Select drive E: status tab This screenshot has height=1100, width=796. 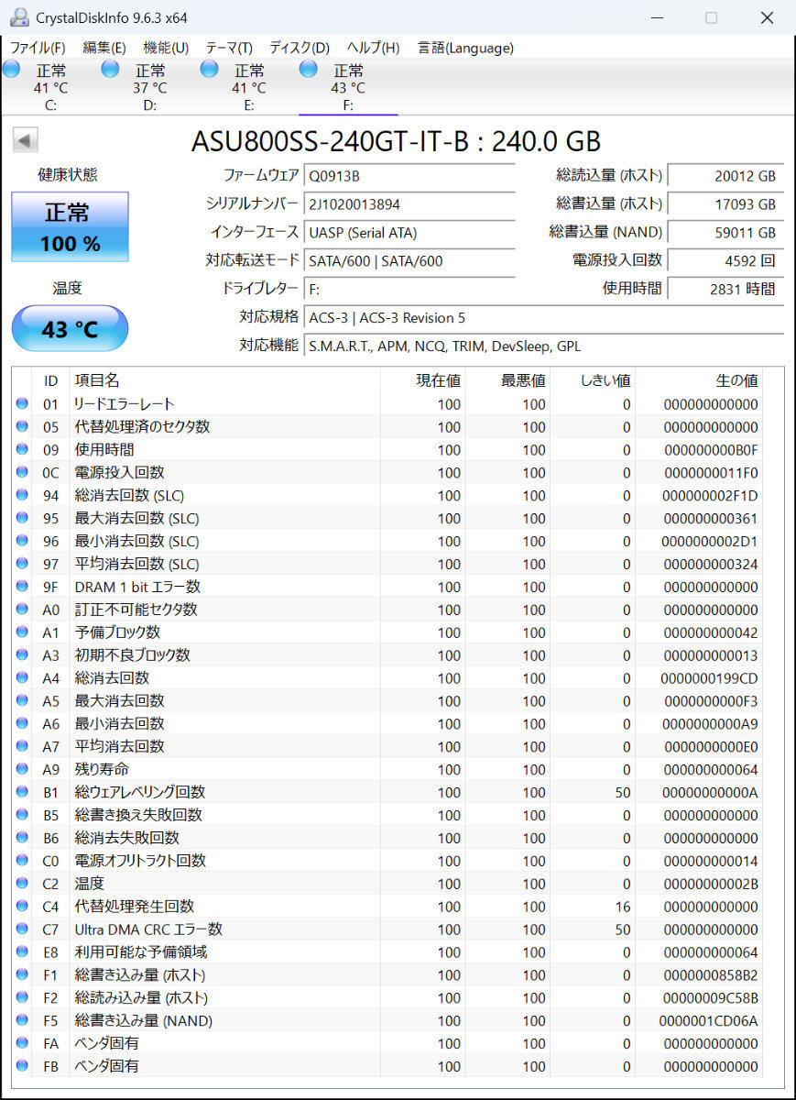click(x=248, y=87)
